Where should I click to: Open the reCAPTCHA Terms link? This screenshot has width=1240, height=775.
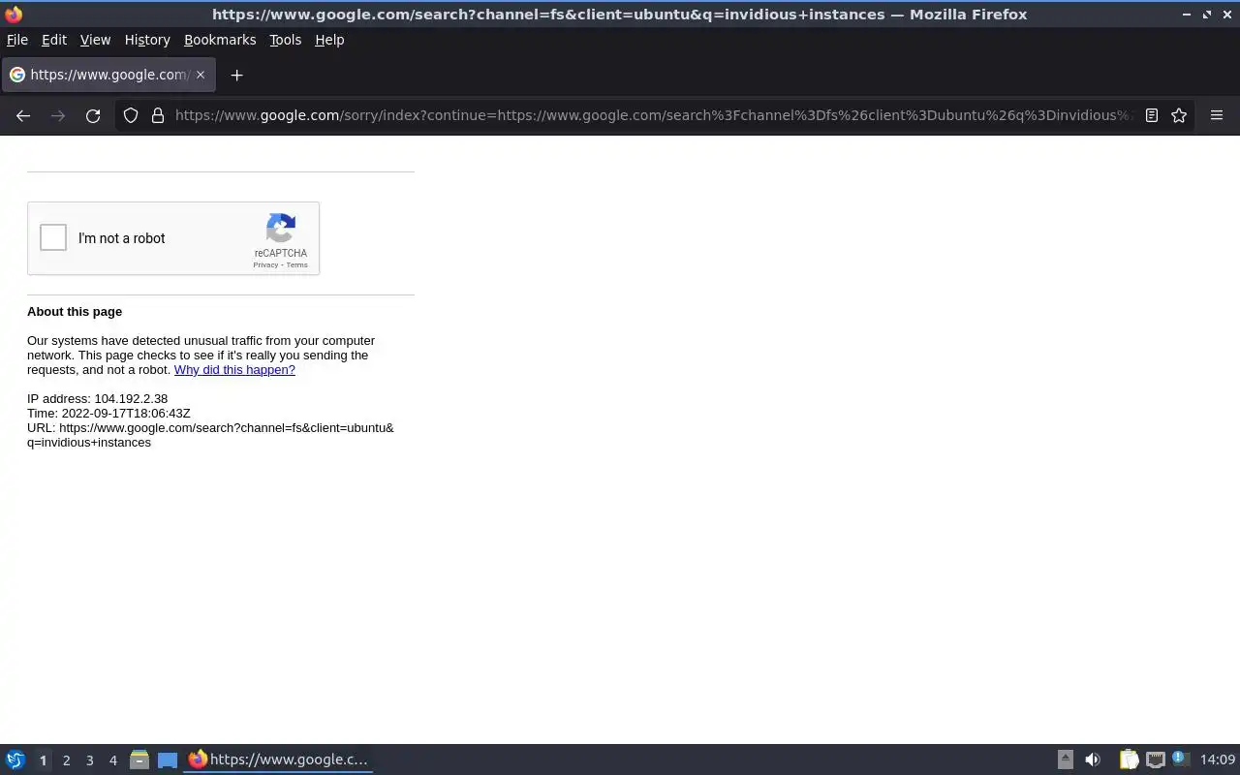click(x=296, y=264)
